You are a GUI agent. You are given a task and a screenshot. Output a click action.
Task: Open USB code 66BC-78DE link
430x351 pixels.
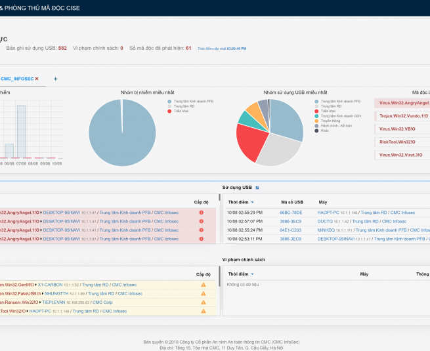(x=291, y=213)
